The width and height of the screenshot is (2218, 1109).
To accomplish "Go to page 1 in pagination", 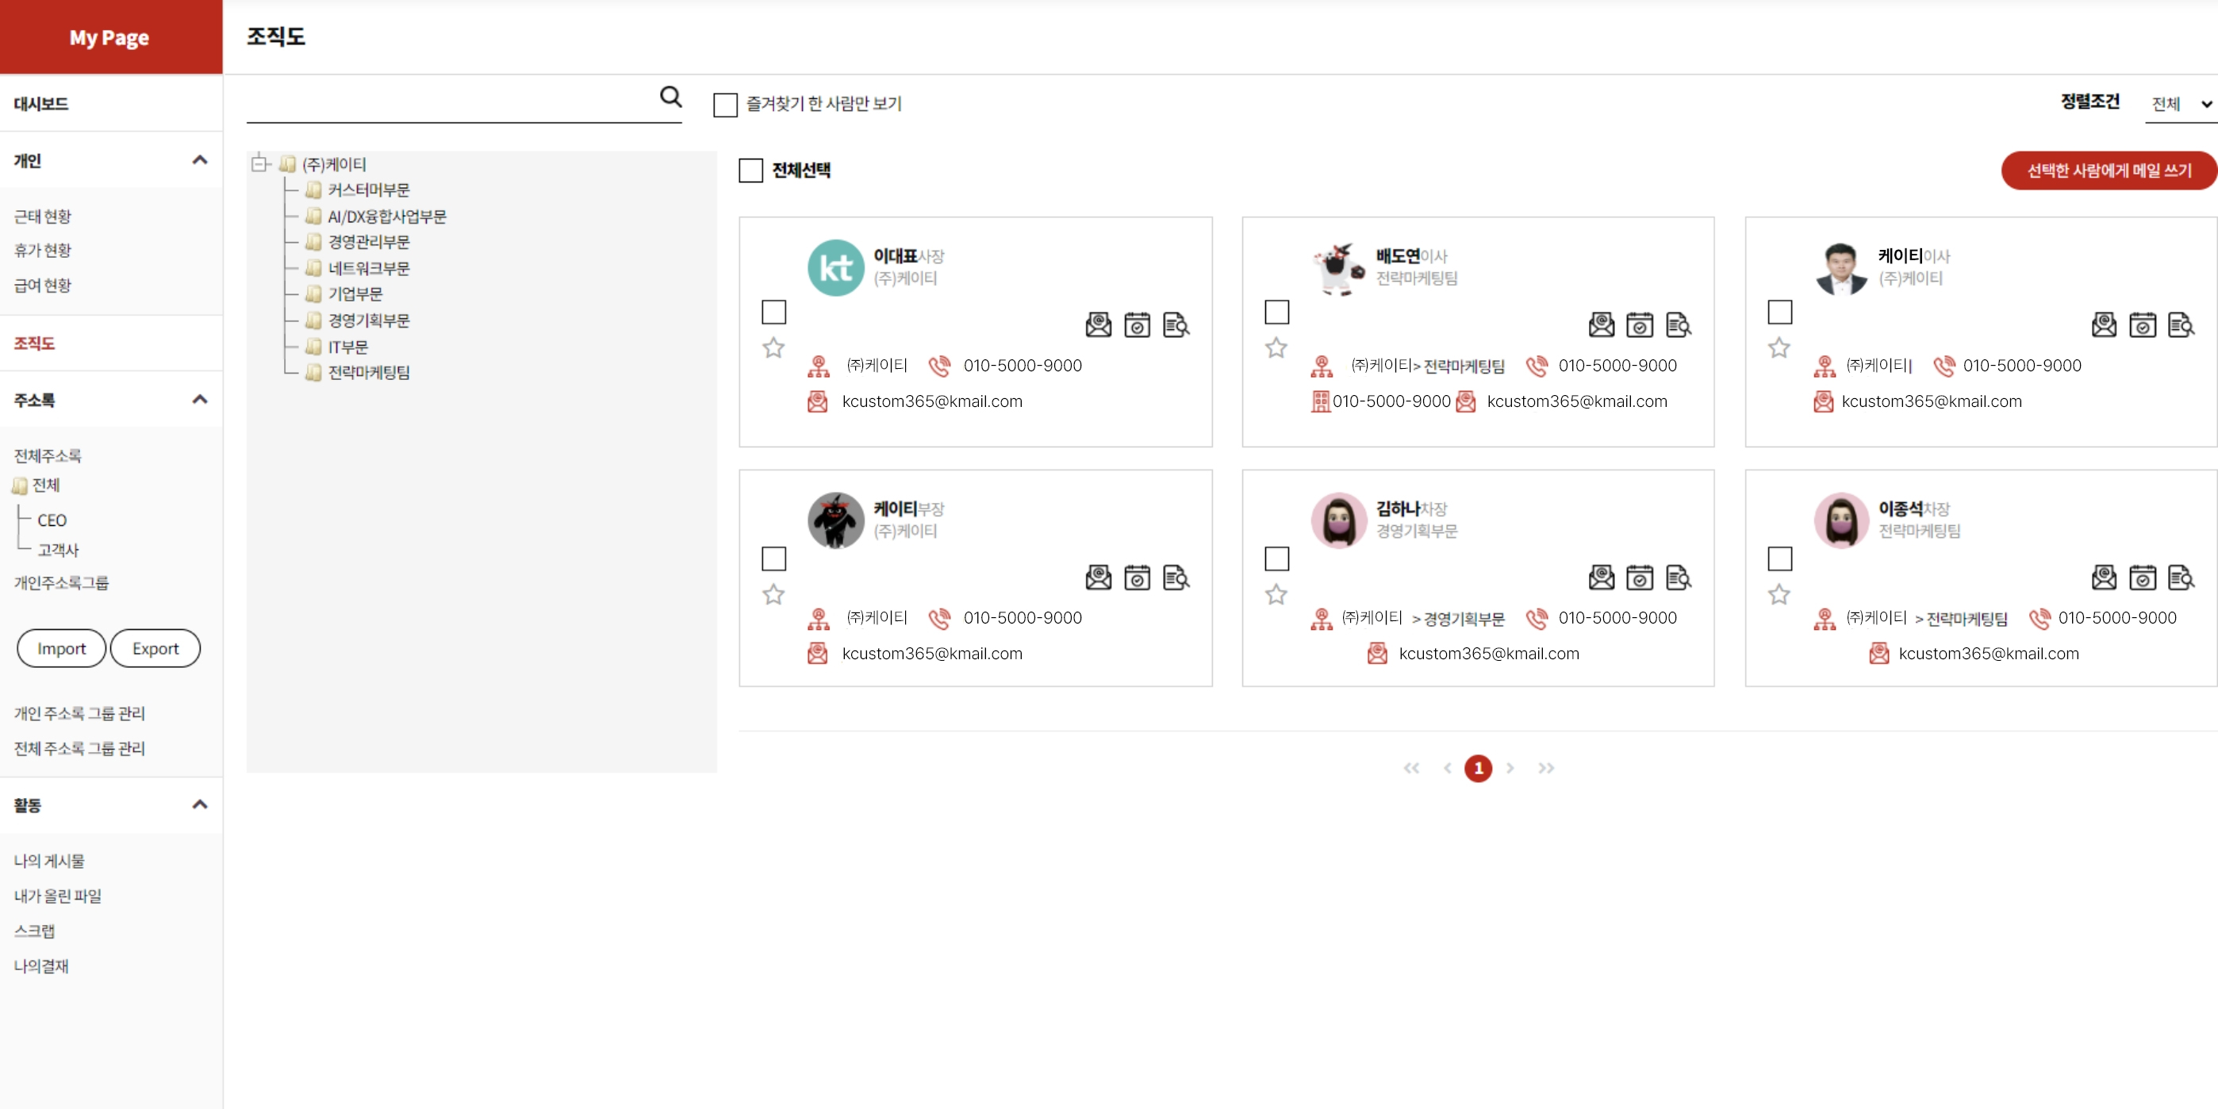I will click(1479, 768).
